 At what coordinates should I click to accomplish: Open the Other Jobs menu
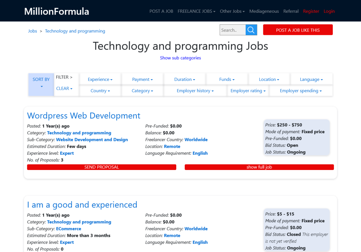click(232, 11)
